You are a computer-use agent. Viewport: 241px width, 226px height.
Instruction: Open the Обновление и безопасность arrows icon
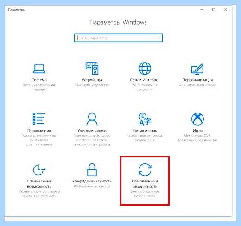(x=145, y=169)
